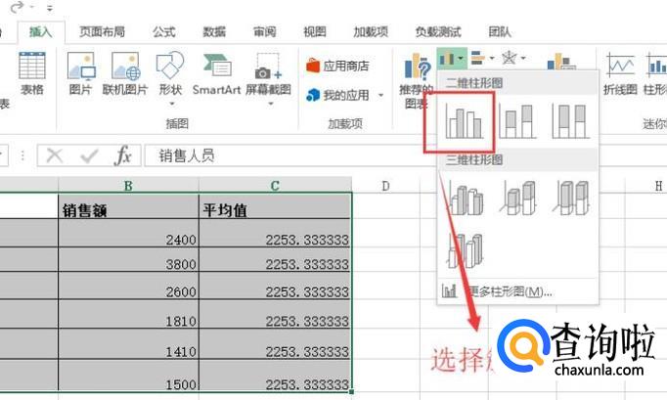Image resolution: width=667 pixels, height=400 pixels.
Task: Open the column chart dropdown
Action: [451, 59]
